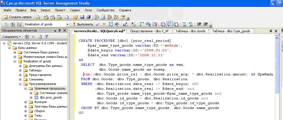The height and width of the screenshot is (120, 283).
Task: Show the Object Explorer window icon
Action: 110,17
